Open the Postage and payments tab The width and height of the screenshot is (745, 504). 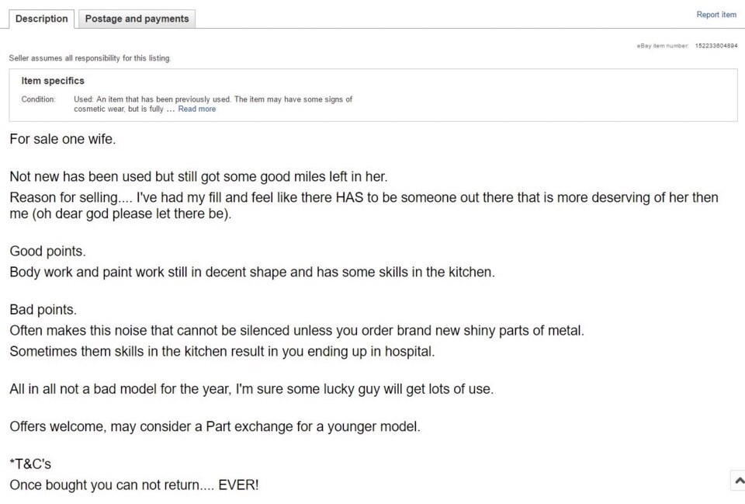137,19
